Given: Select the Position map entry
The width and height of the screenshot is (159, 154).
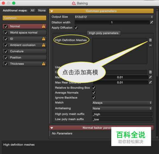Looking at the screenshot, I should 24,58.
